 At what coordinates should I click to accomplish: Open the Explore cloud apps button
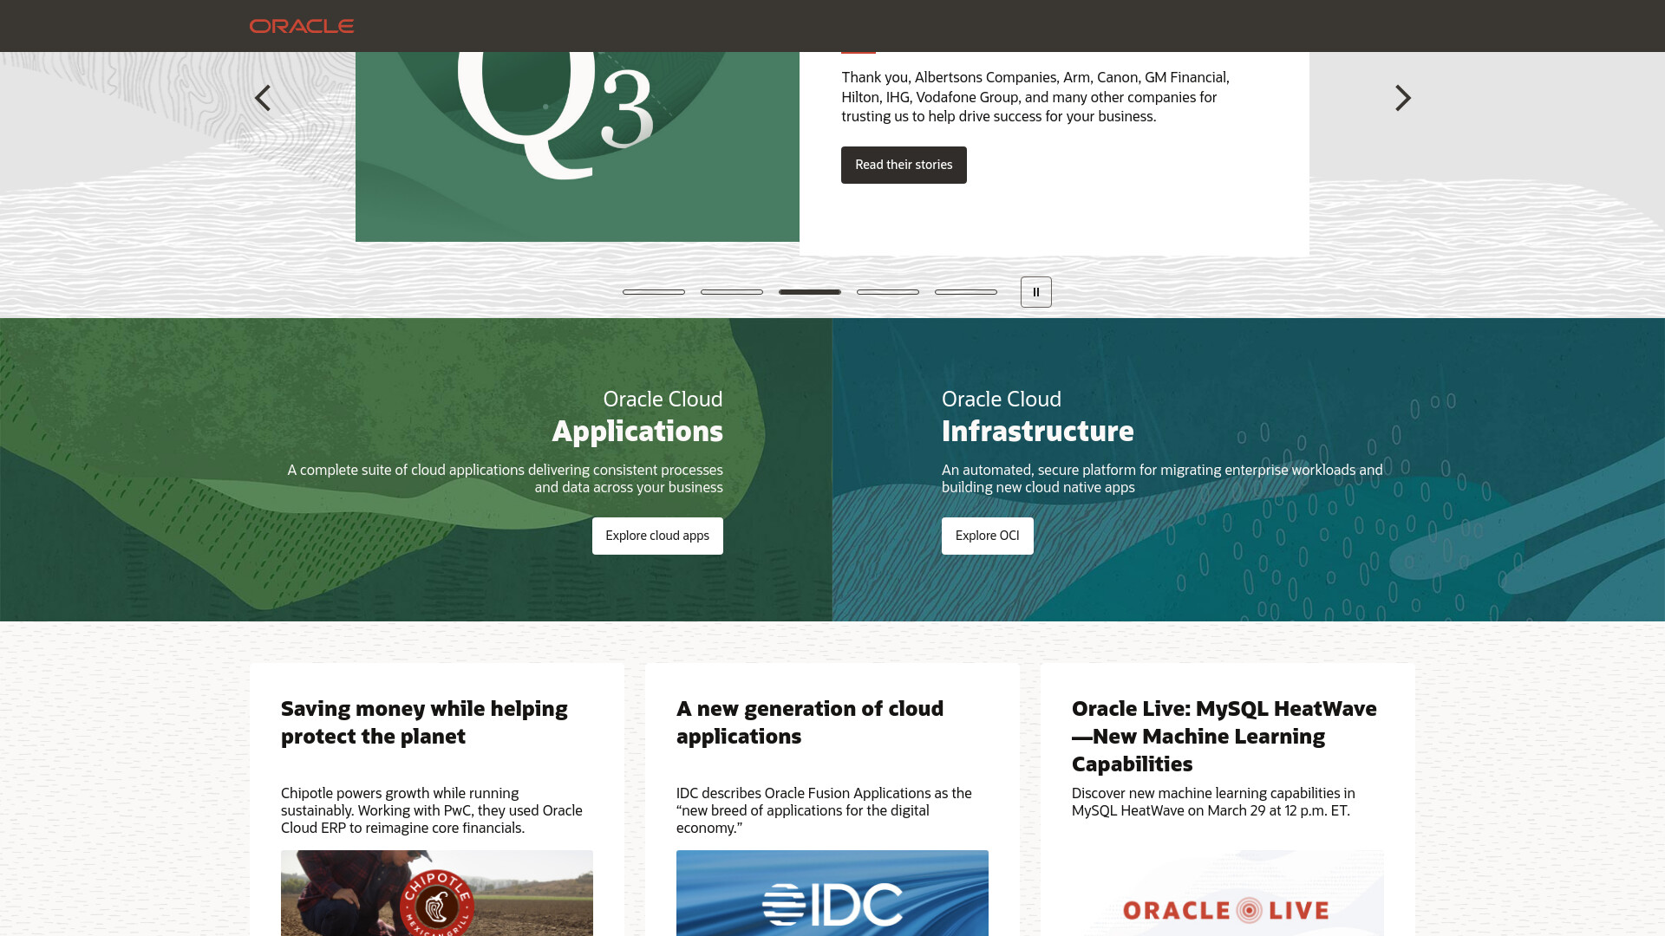tap(657, 536)
